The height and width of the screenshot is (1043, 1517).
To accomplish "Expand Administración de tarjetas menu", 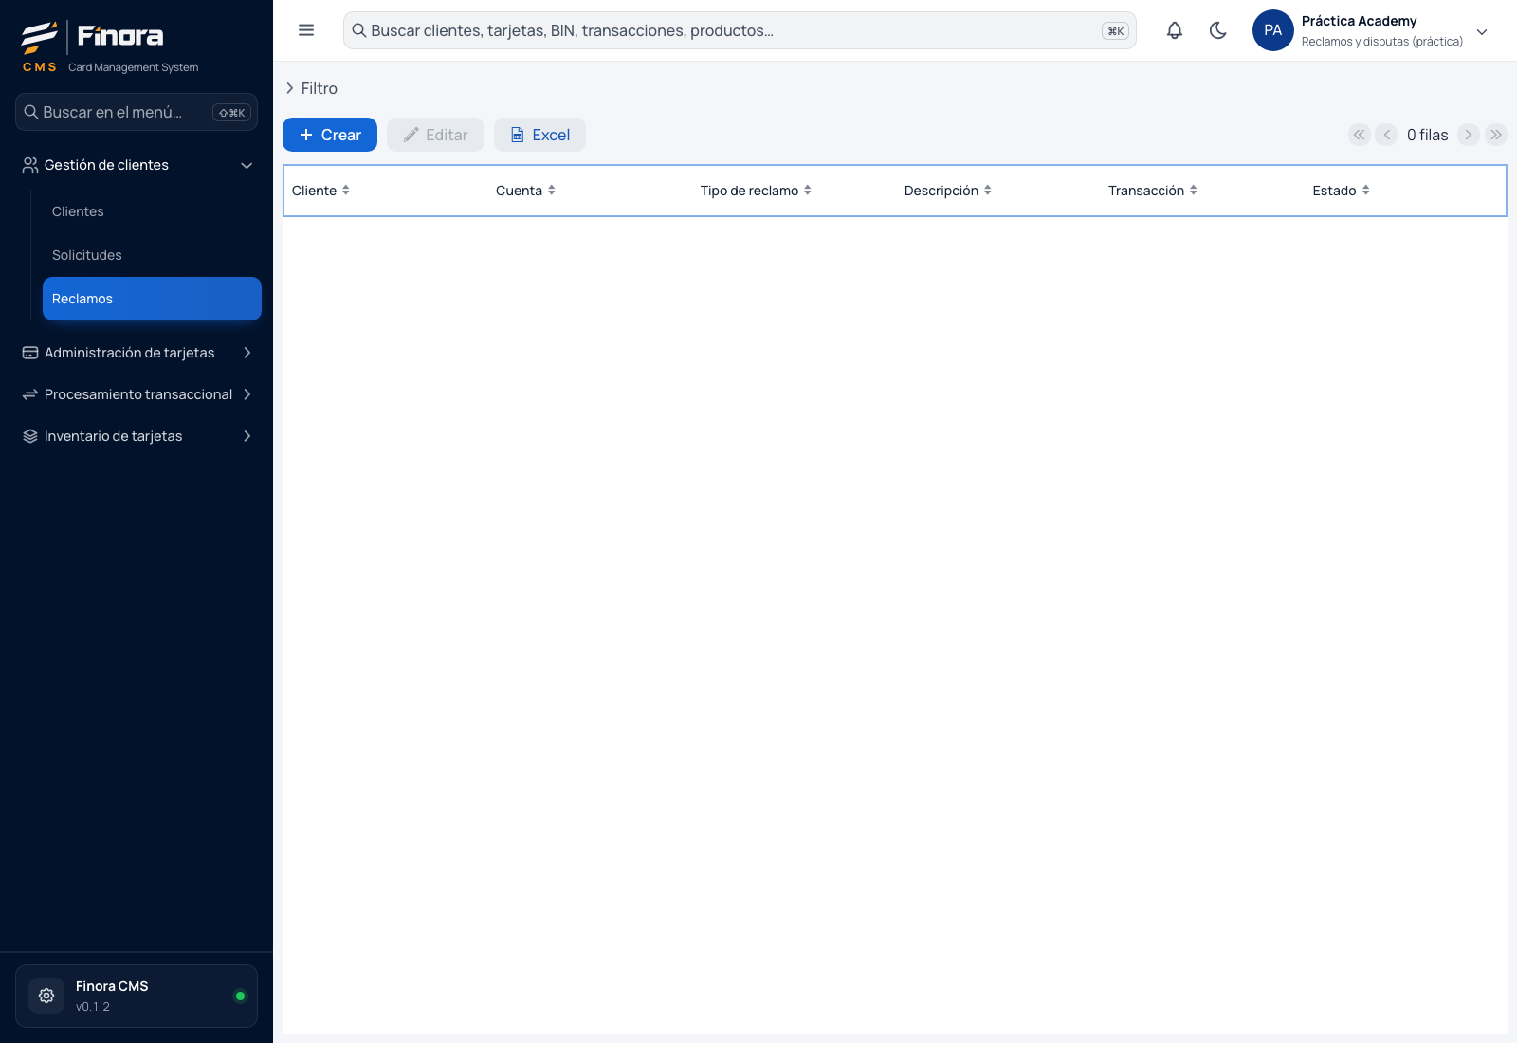I will [x=137, y=353].
